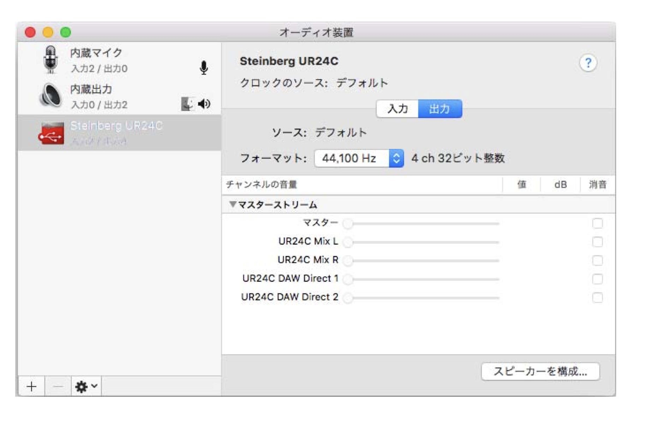Click the yellow minimize window button
The image size is (656, 432).
click(48, 33)
